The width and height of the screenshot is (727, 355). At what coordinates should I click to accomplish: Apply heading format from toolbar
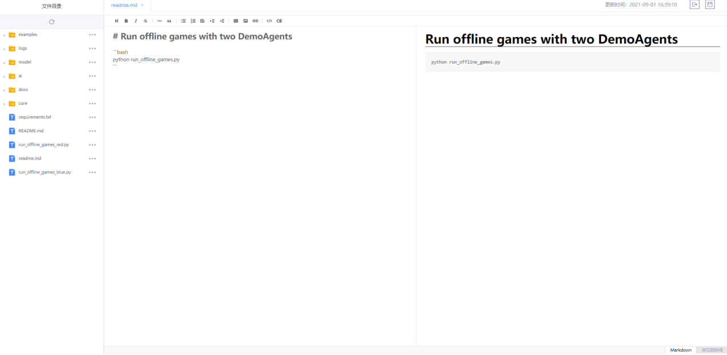coord(116,21)
